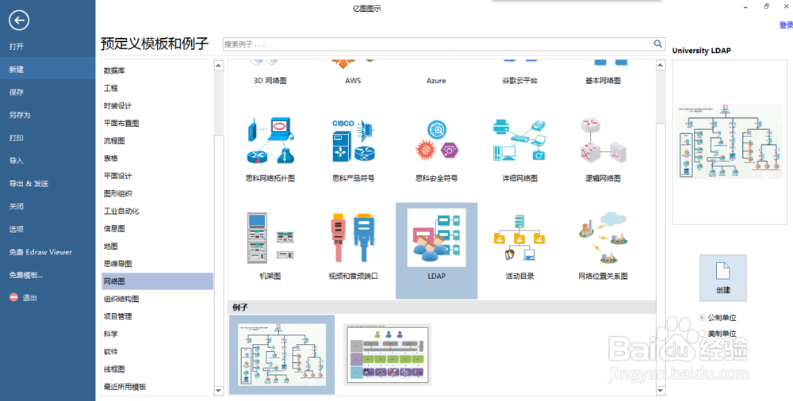This screenshot has height=401, width=793.
Task: Click into the 搜索例子 search field
Action: click(438, 44)
